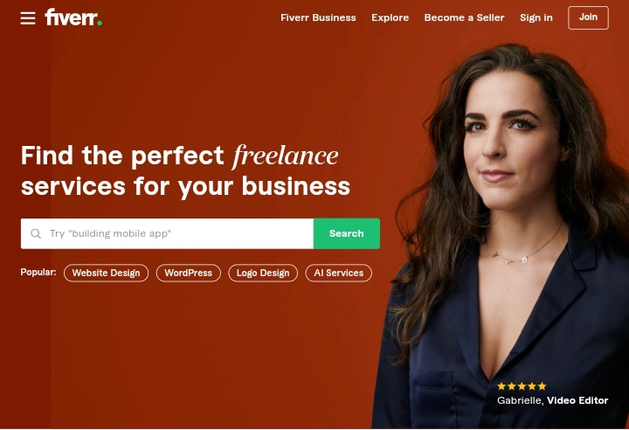Click the green Search button

click(347, 233)
